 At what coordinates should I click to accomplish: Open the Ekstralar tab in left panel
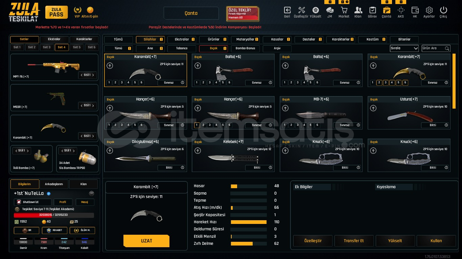(x=54, y=39)
